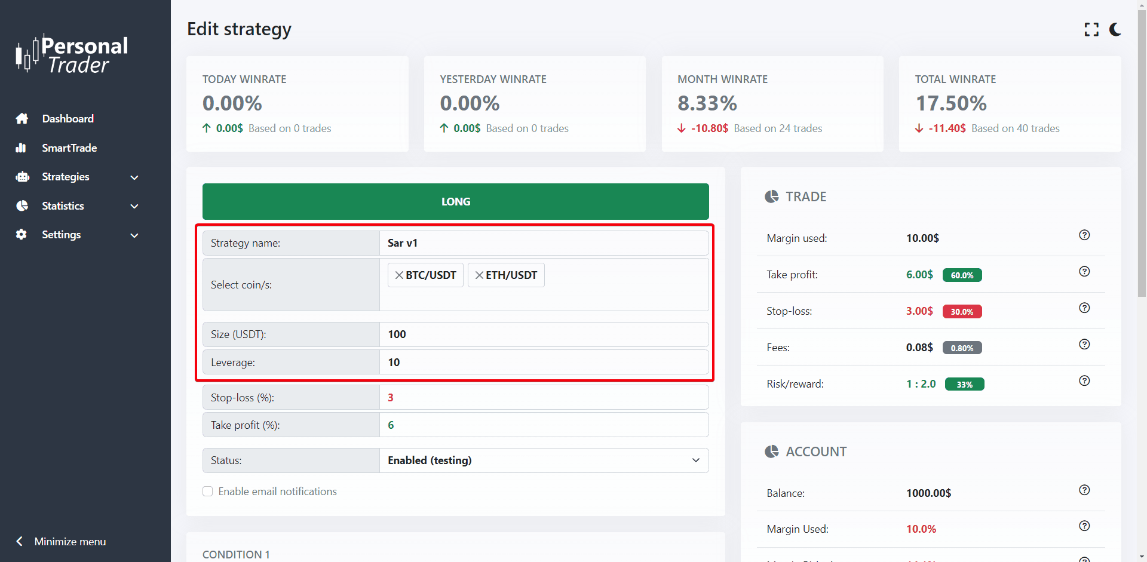1147x562 pixels.
Task: Open the Status dropdown
Action: (544, 460)
